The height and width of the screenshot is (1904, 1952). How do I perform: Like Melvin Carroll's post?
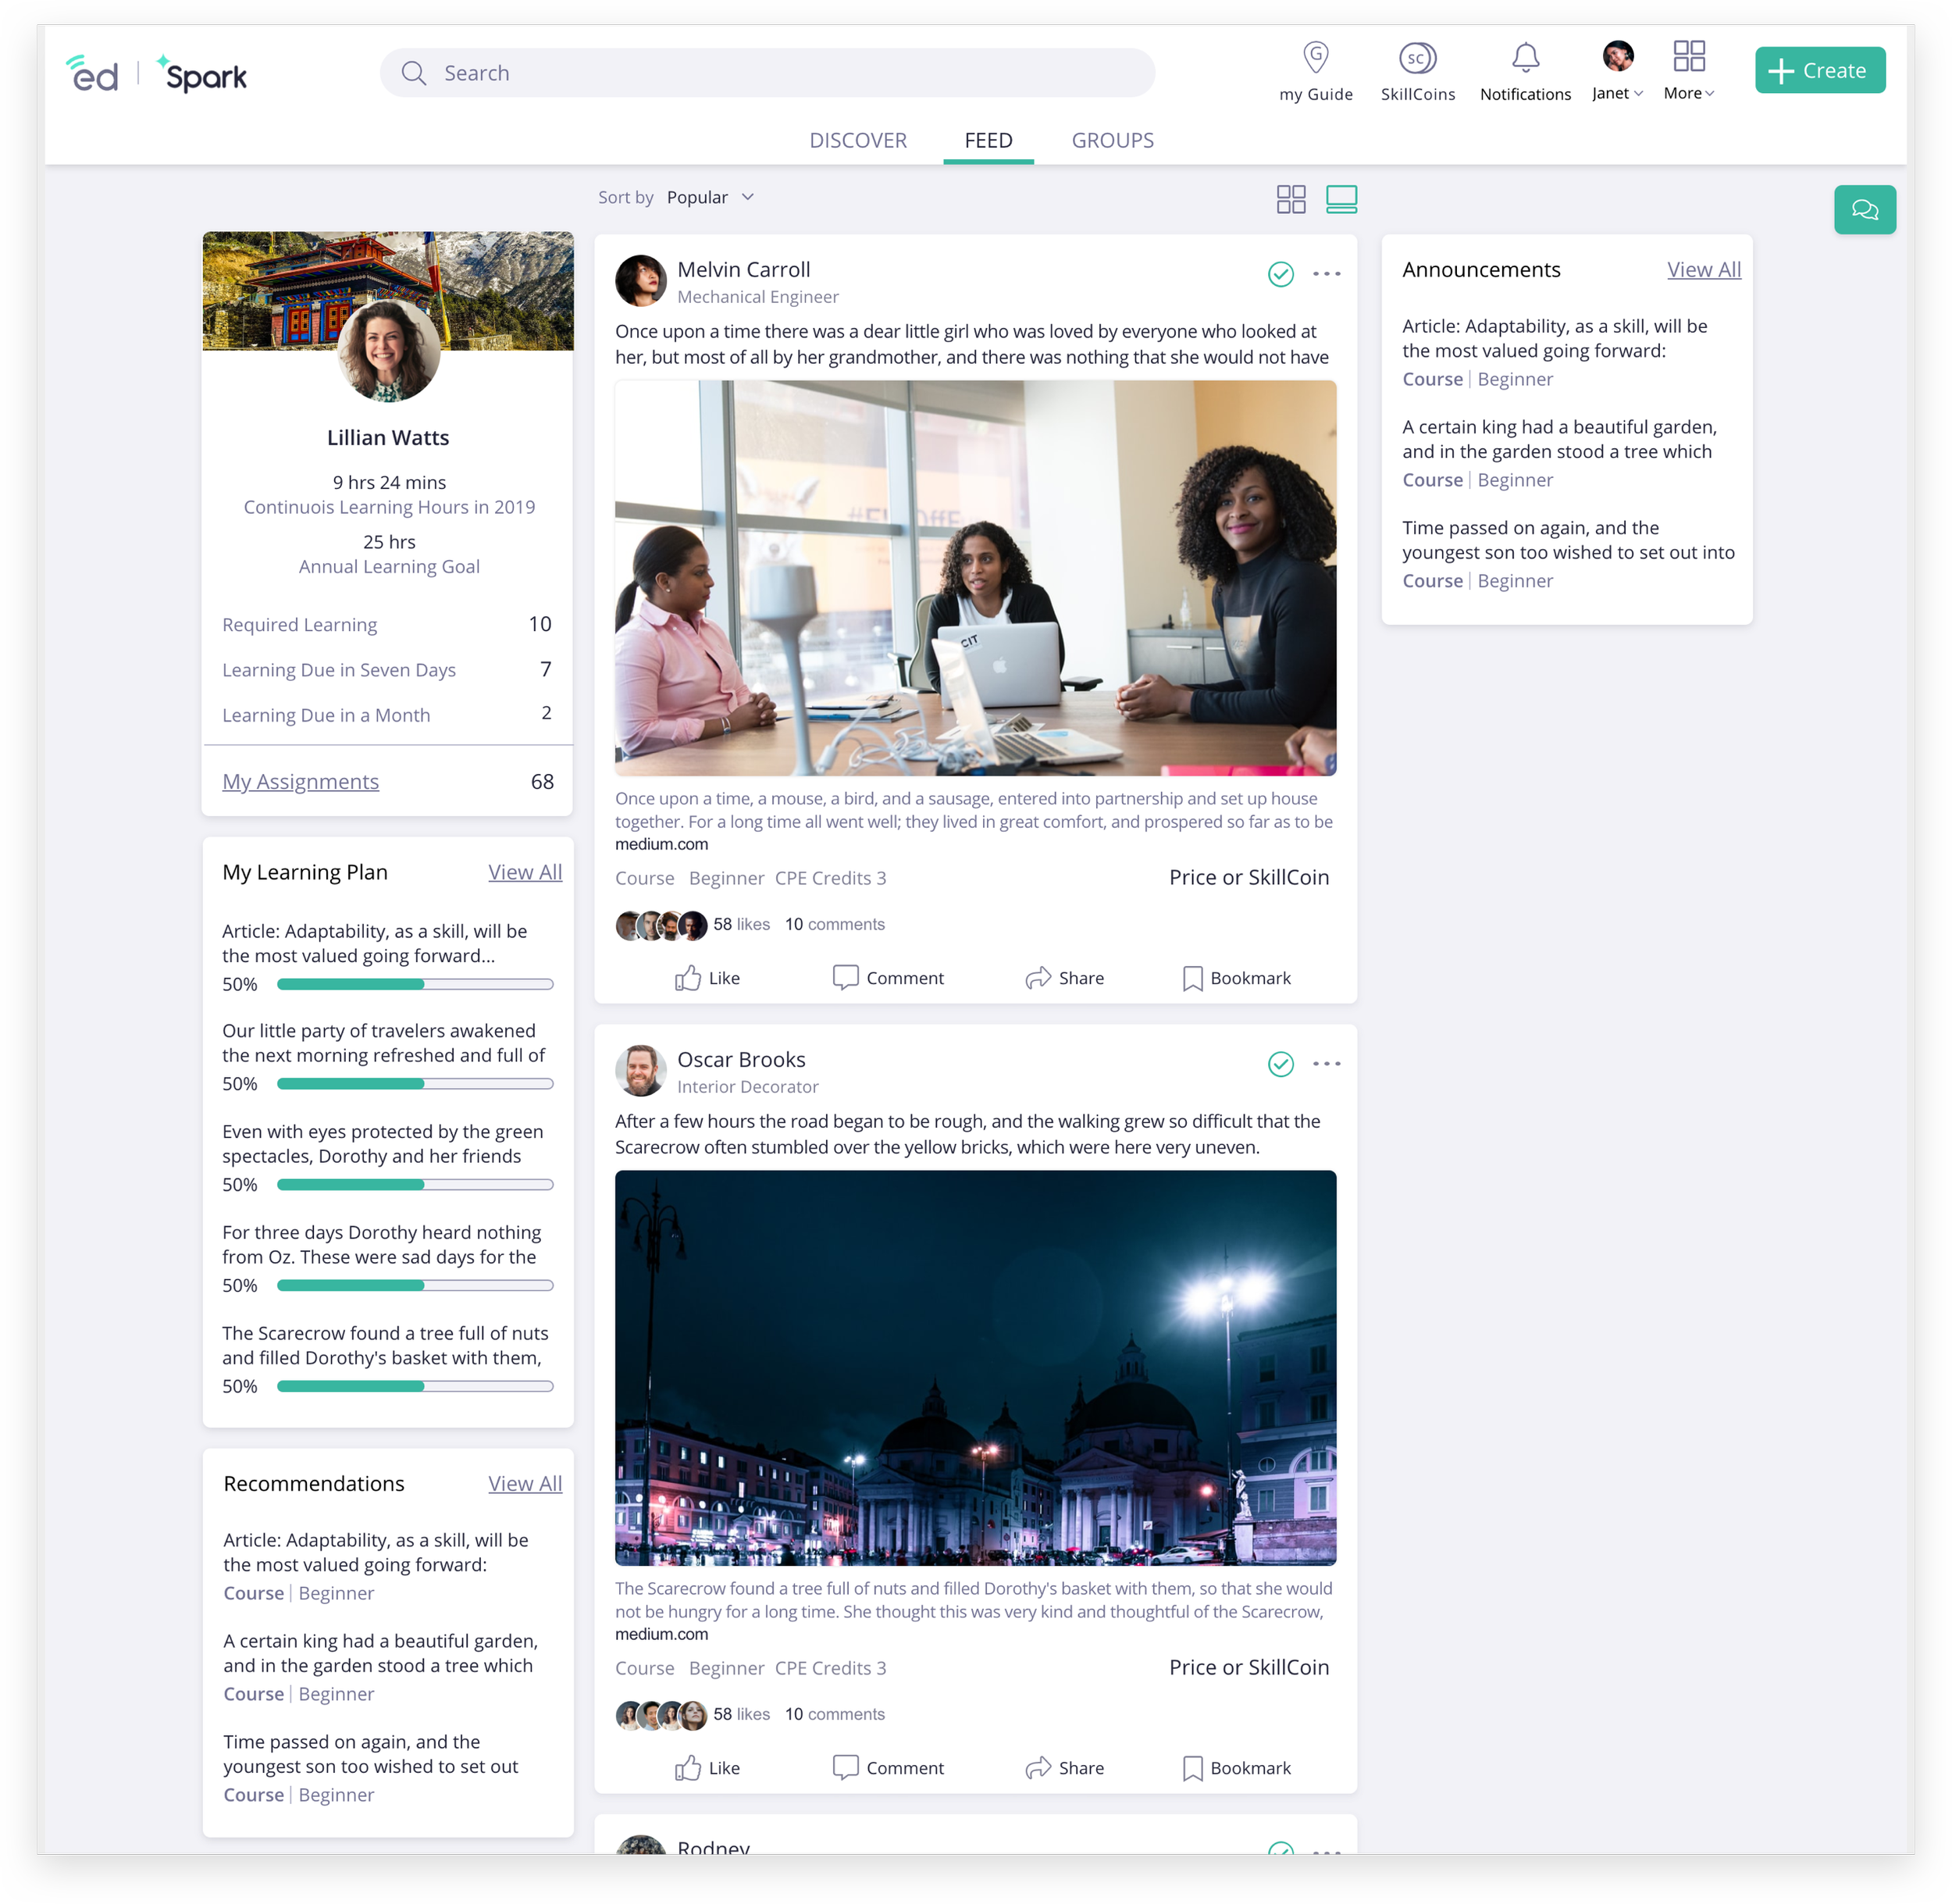click(707, 978)
